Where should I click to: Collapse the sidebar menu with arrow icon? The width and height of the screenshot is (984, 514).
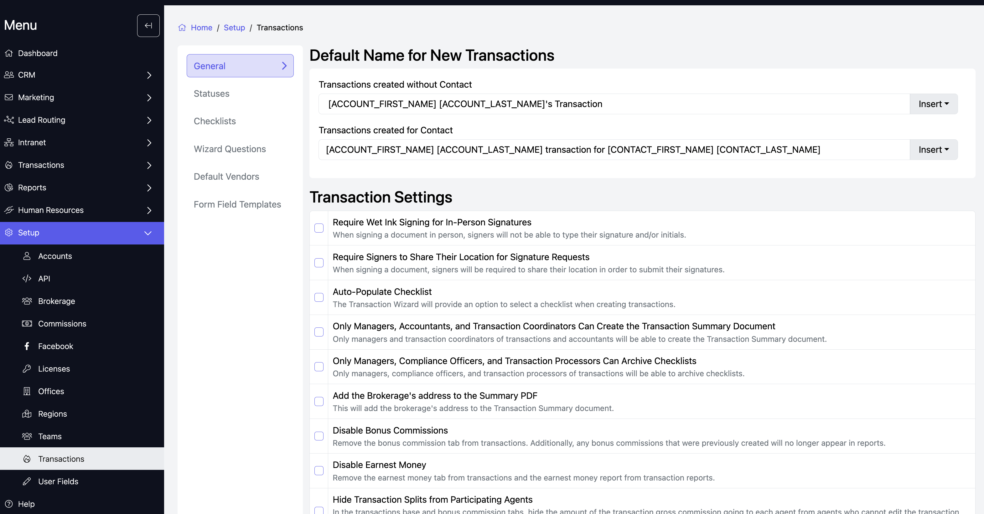coord(148,26)
